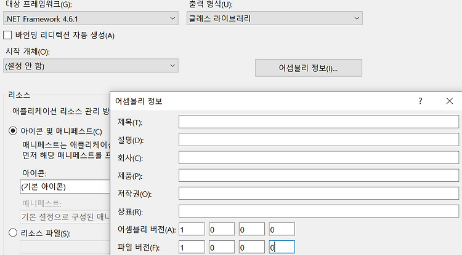
Task: Focus the 저작권(O) text field
Action: pos(319,194)
